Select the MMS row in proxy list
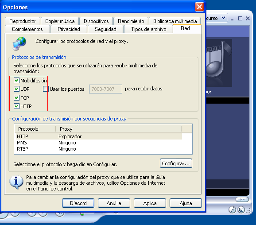Screen dimensions: 256x225 pos(99,143)
